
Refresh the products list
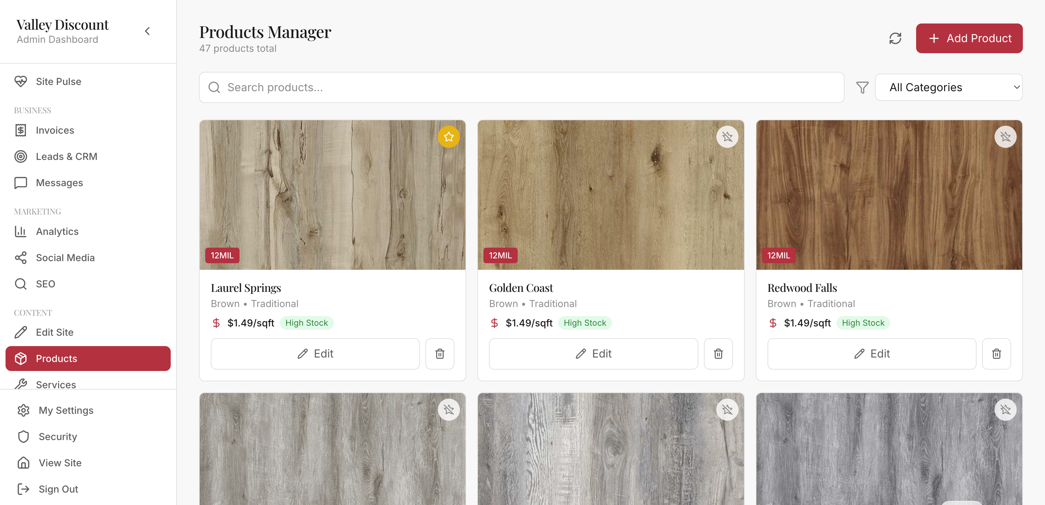[895, 38]
